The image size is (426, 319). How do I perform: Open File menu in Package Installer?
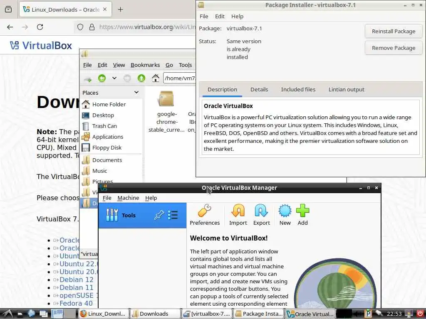pyautogui.click(x=204, y=17)
